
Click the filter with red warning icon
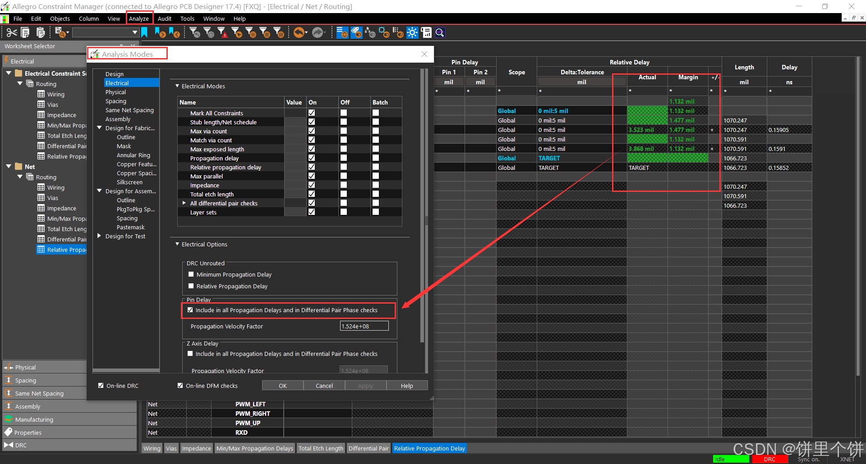tap(223, 32)
